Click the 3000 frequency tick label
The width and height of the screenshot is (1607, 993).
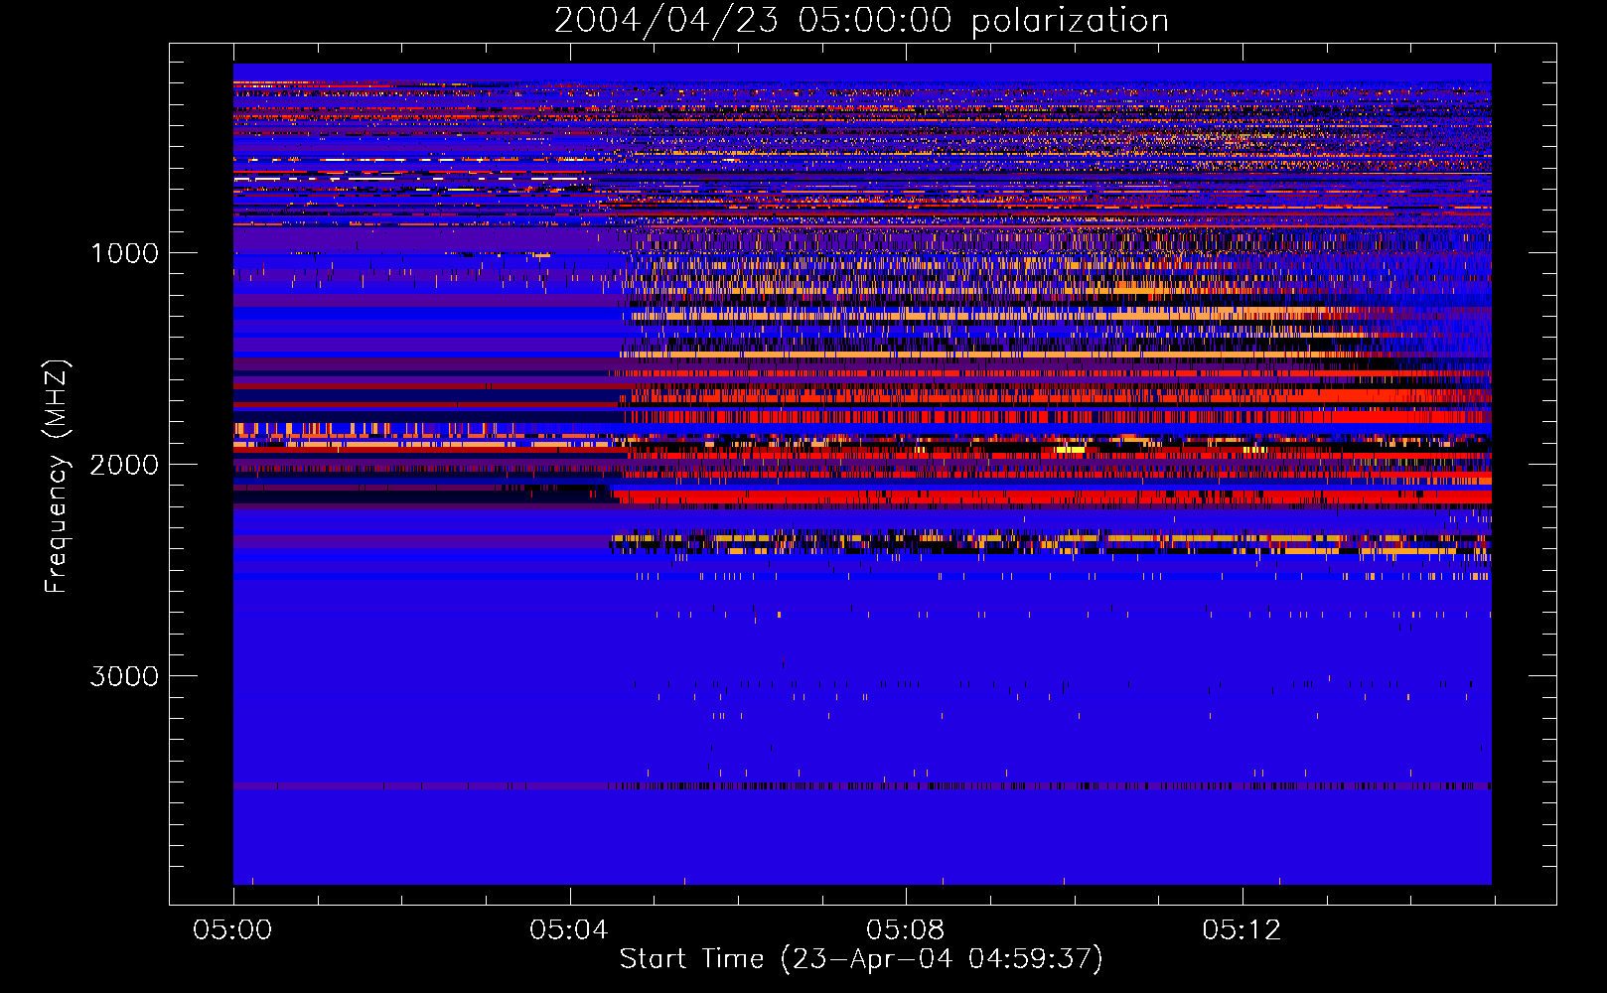coord(124,676)
